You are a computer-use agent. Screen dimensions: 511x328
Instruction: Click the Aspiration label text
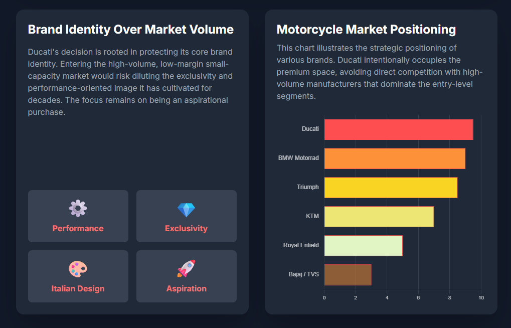point(186,289)
